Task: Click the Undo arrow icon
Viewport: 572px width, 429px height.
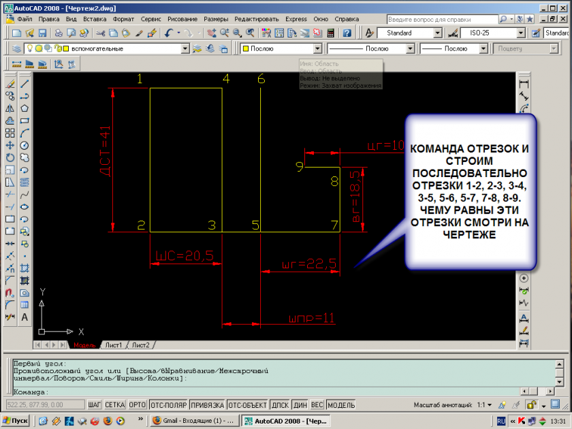Action: [168, 33]
